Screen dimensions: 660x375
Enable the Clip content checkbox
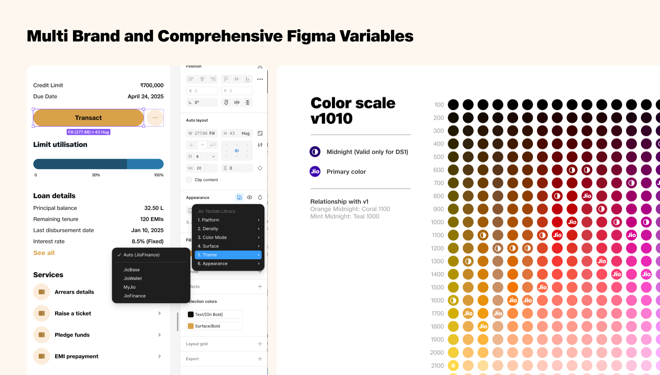coord(189,180)
